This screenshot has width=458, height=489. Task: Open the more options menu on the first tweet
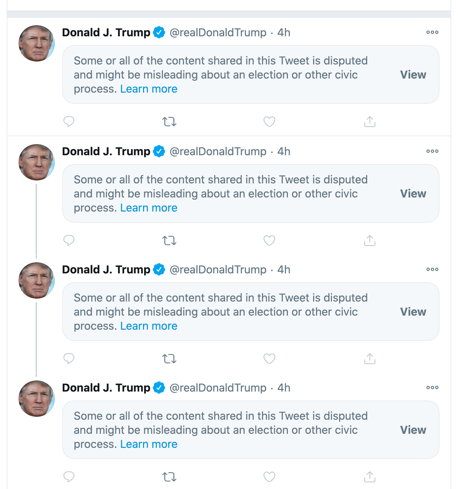(x=432, y=33)
